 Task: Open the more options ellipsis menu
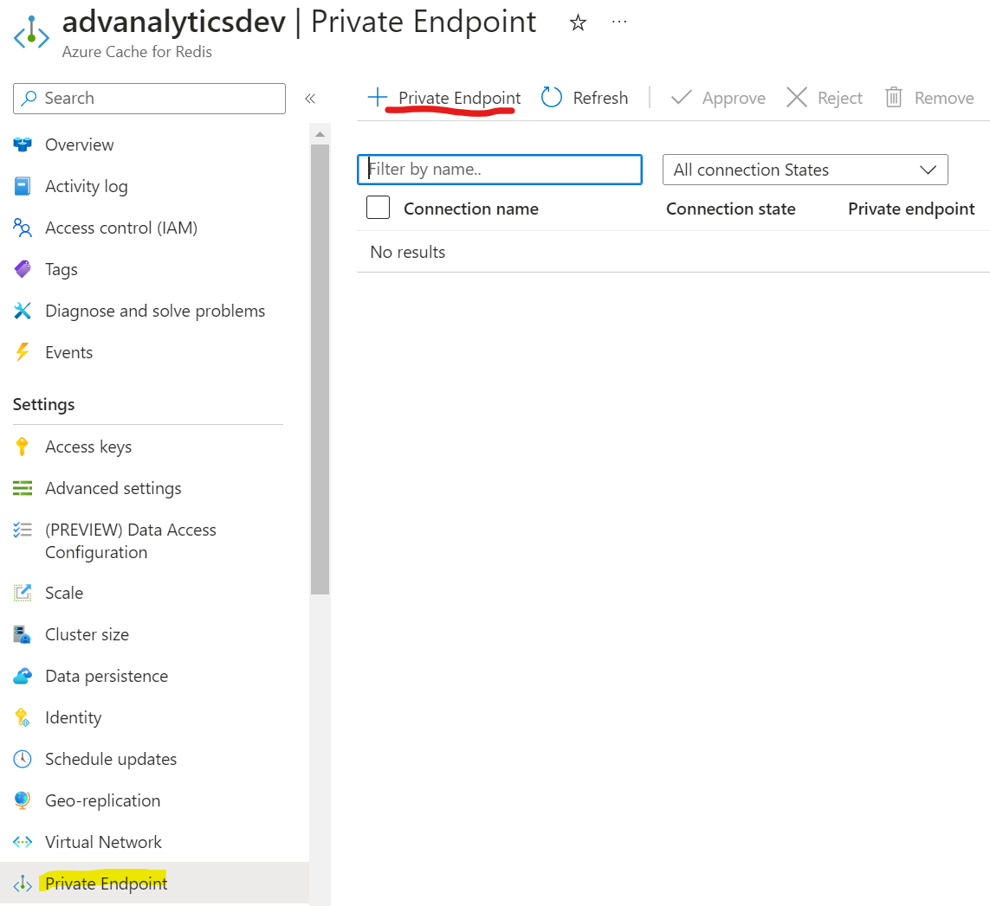click(x=619, y=22)
